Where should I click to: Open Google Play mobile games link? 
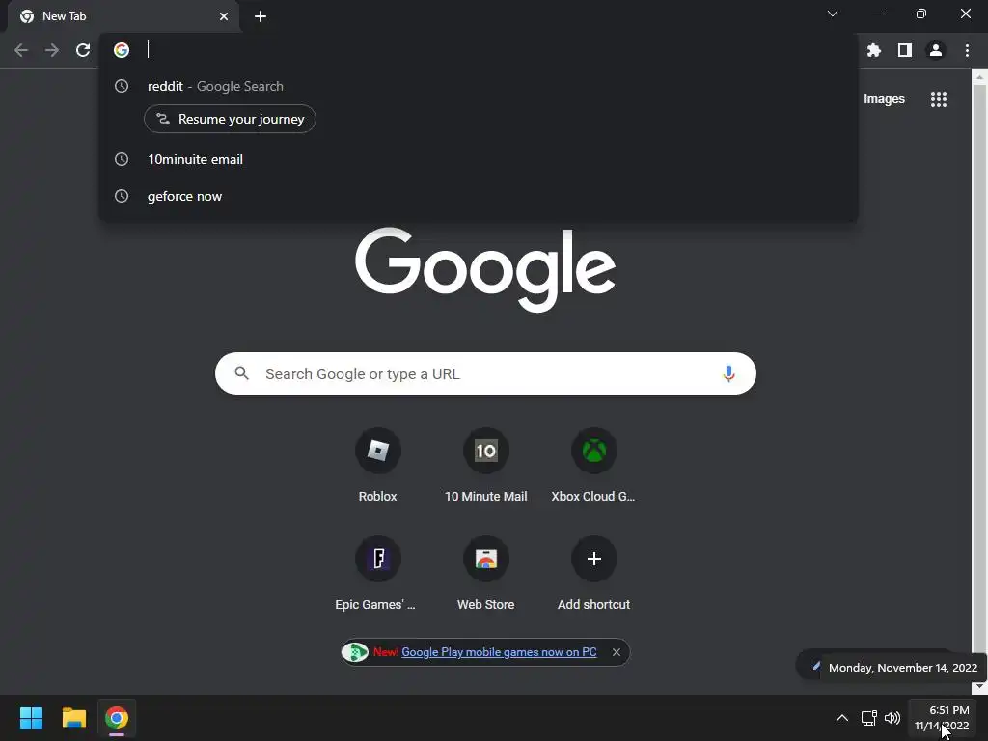point(499,652)
